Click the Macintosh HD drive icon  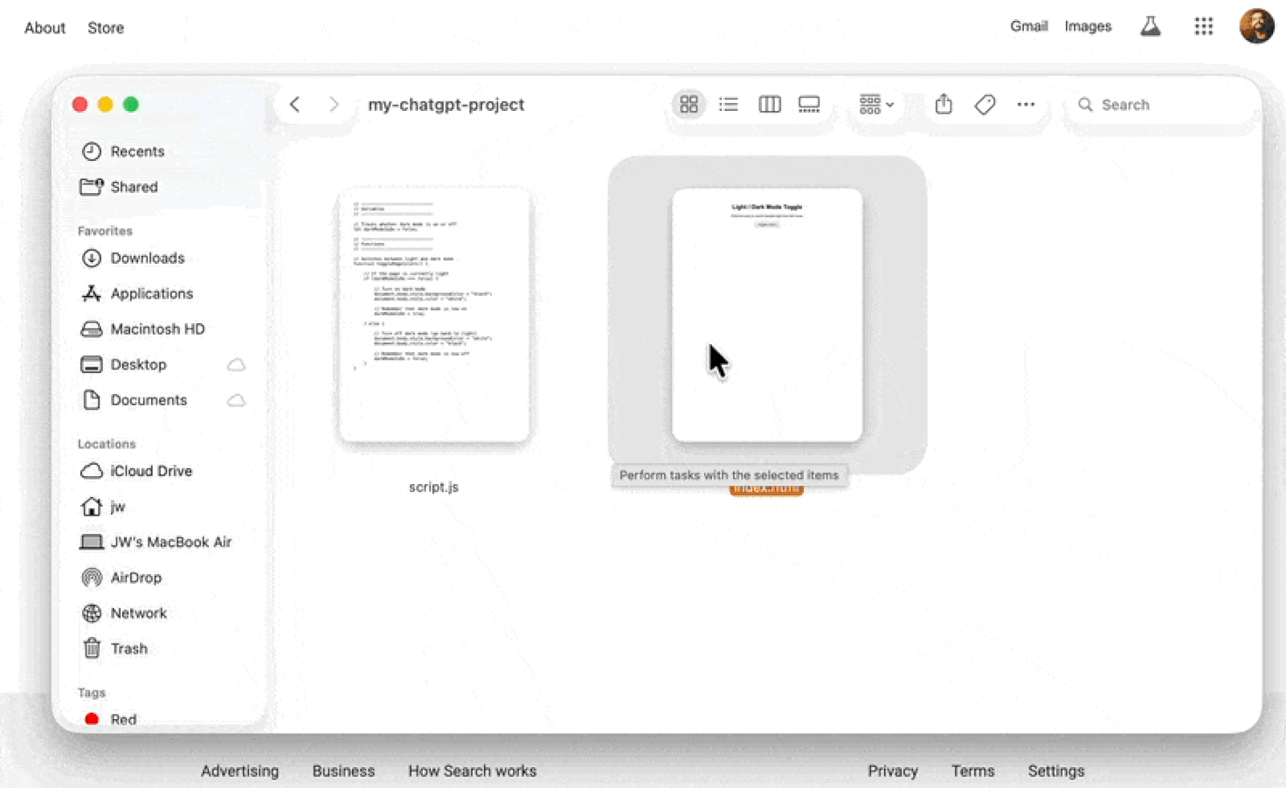point(91,329)
